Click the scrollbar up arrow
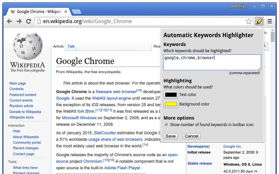The width and height of the screenshot is (279, 174). [272, 30]
